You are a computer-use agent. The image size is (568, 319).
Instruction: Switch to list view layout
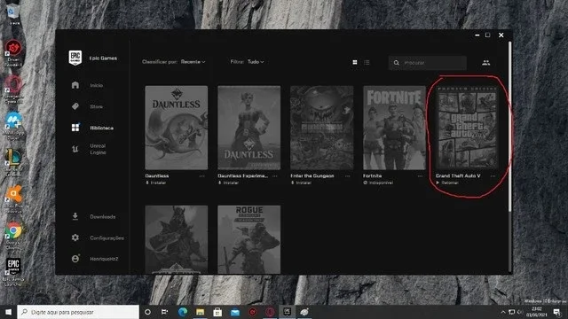(x=367, y=63)
